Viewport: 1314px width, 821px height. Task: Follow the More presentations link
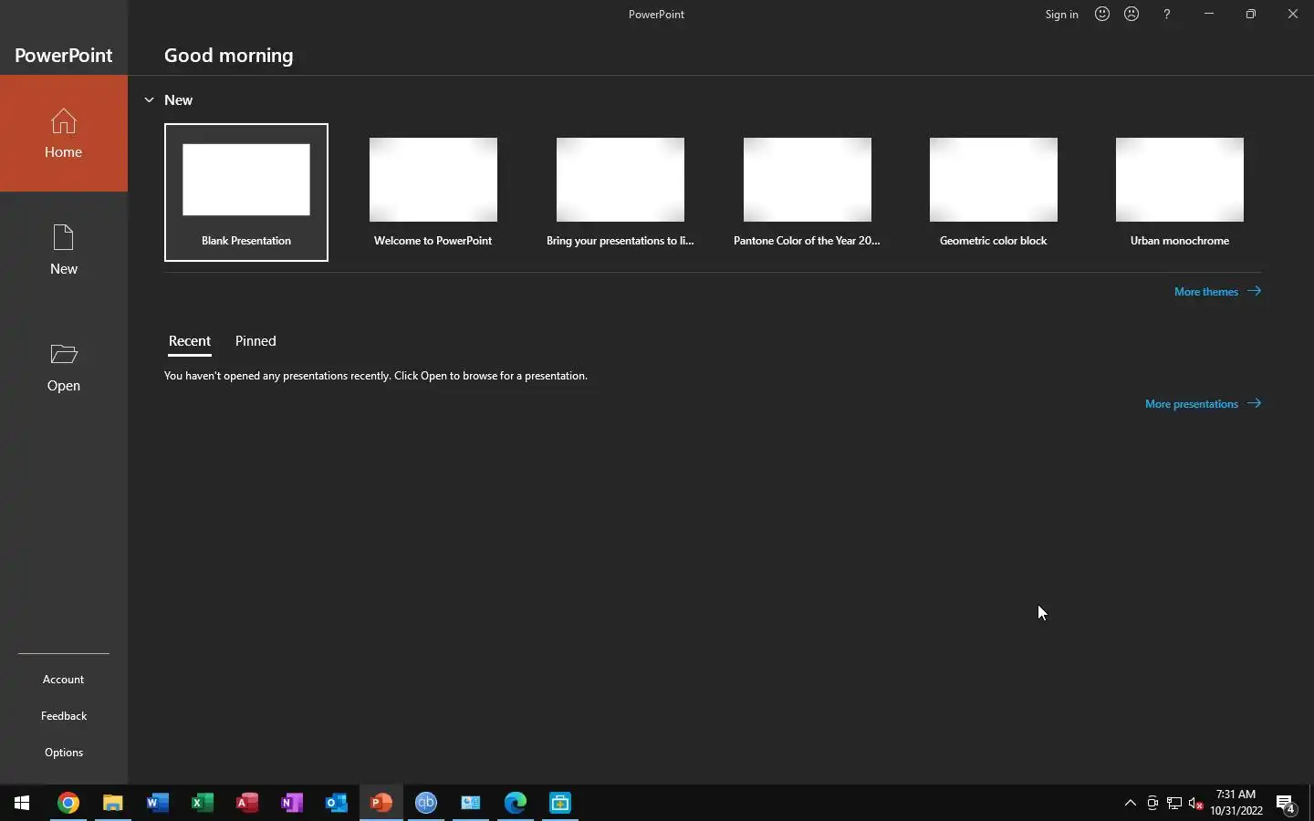coord(1203,403)
